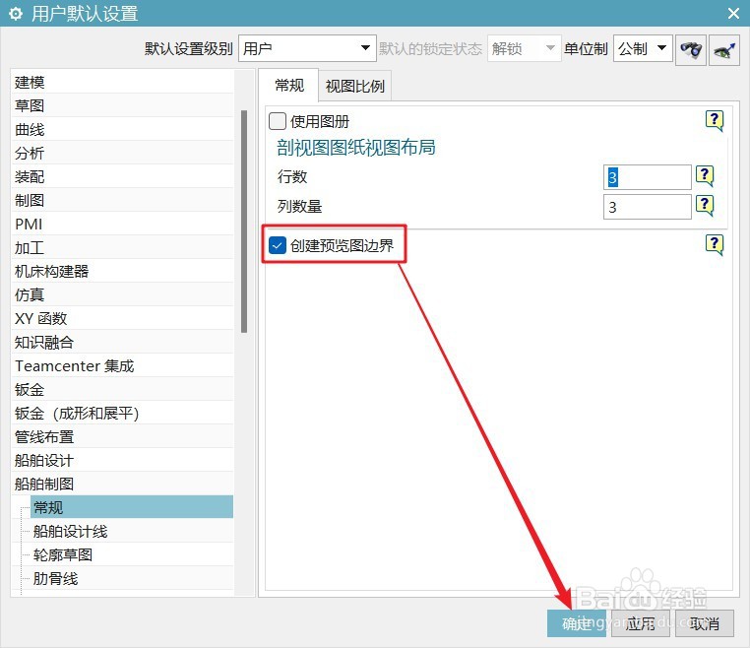Close the 用户默认设置 dialog
This screenshot has height=648, width=750.
pos(733,13)
